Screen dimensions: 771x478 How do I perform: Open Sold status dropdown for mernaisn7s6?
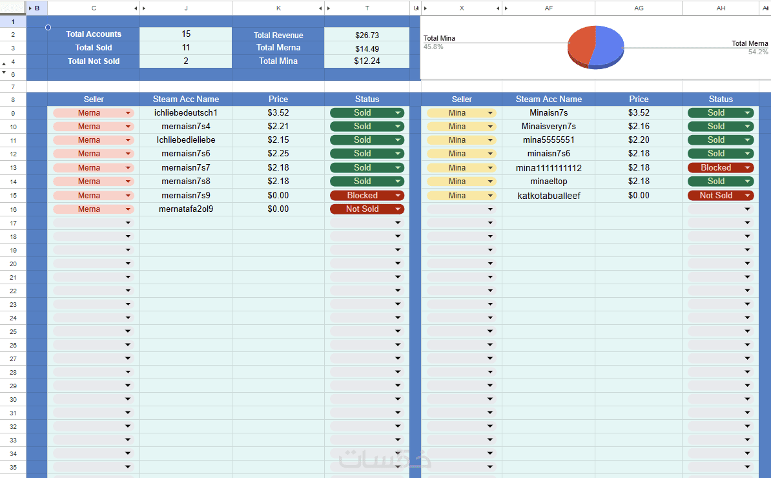398,154
